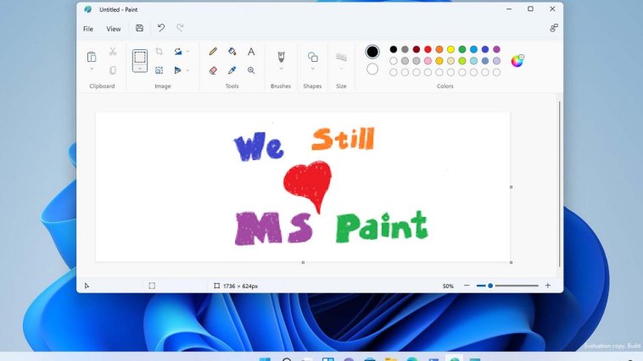Open the File menu
The width and height of the screenshot is (643, 361).
point(88,29)
